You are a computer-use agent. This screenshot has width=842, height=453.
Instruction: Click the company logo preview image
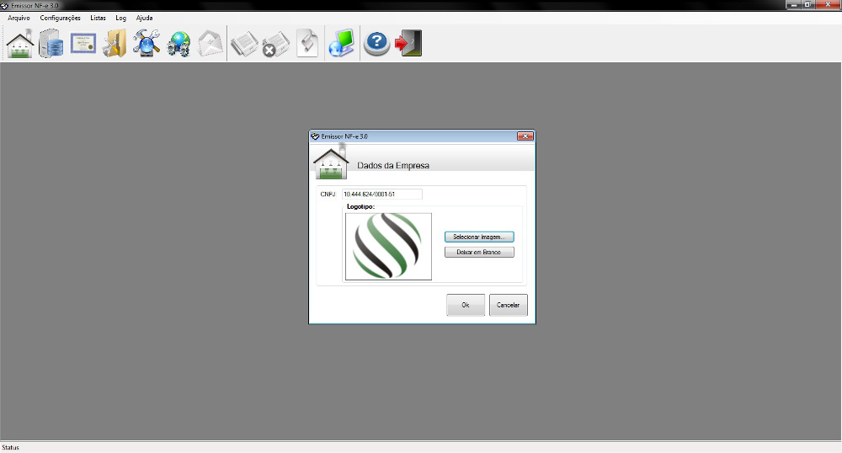(x=388, y=246)
